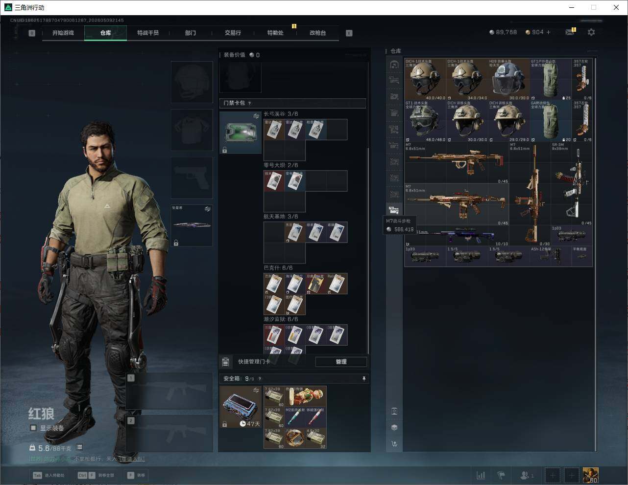Click the warehouse sort icon

(394, 444)
